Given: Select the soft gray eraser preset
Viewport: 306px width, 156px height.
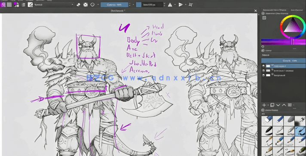Looking at the screenshot, I should click(x=289, y=121).
